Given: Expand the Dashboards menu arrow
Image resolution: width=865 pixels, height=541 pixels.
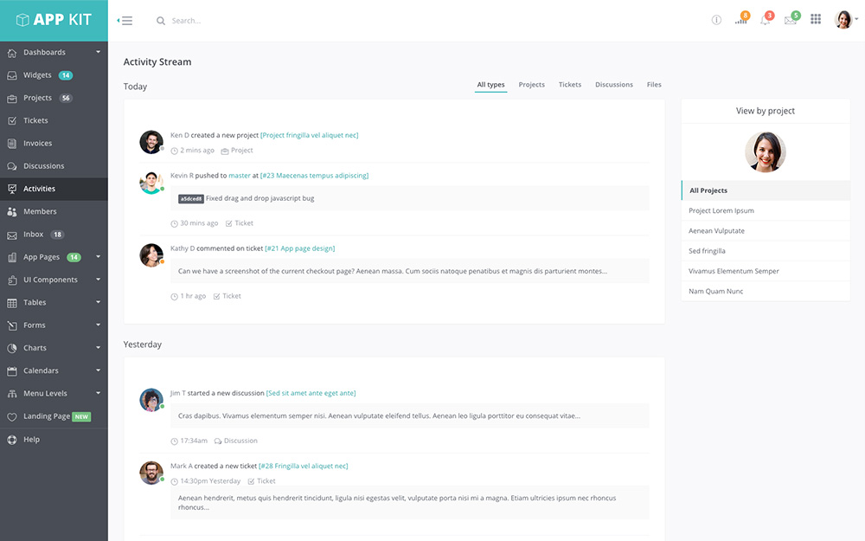Looking at the screenshot, I should pyautogui.click(x=98, y=53).
